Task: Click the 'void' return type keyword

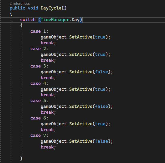Action: pyautogui.click(x=33, y=8)
